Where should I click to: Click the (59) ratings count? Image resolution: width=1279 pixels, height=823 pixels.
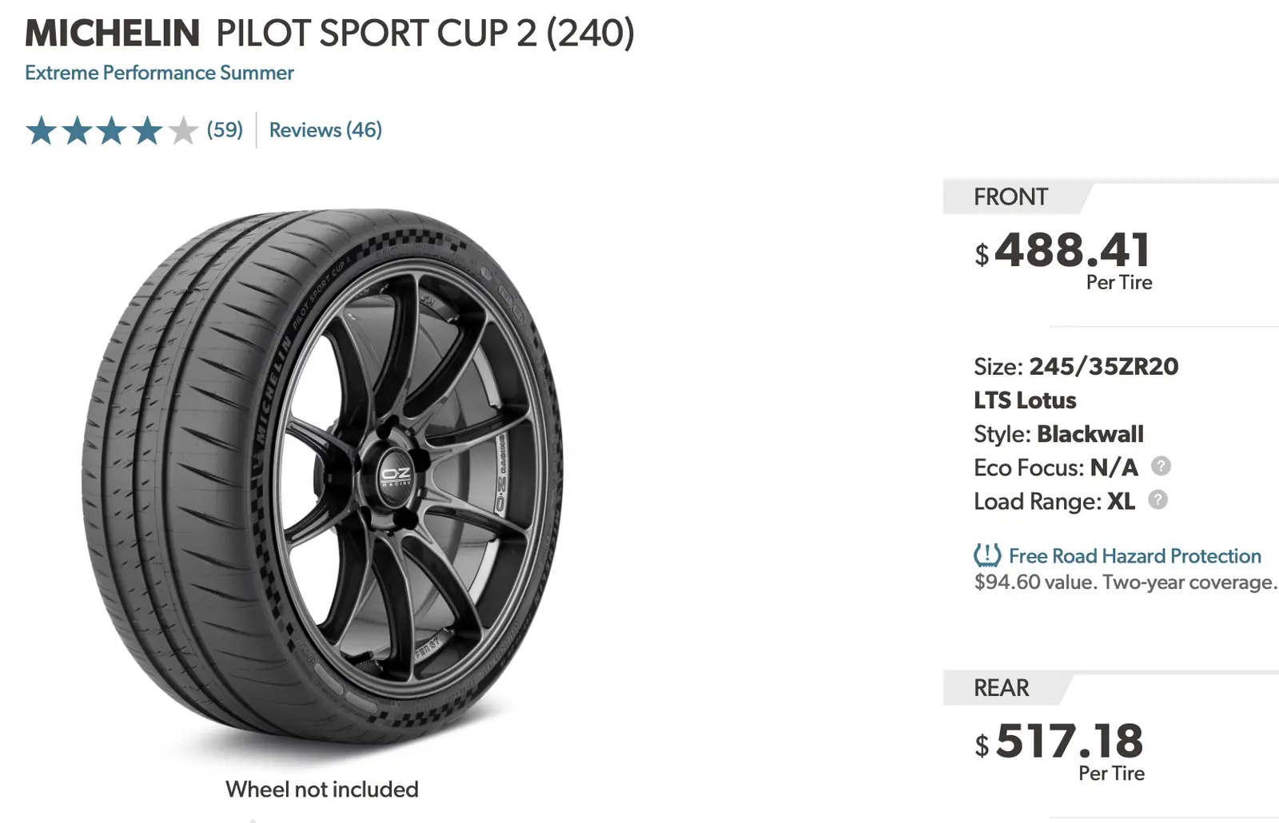pos(225,130)
